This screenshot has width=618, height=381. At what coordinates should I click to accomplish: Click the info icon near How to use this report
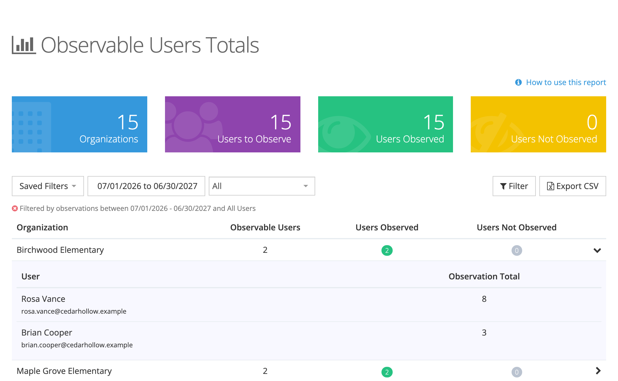tap(518, 82)
